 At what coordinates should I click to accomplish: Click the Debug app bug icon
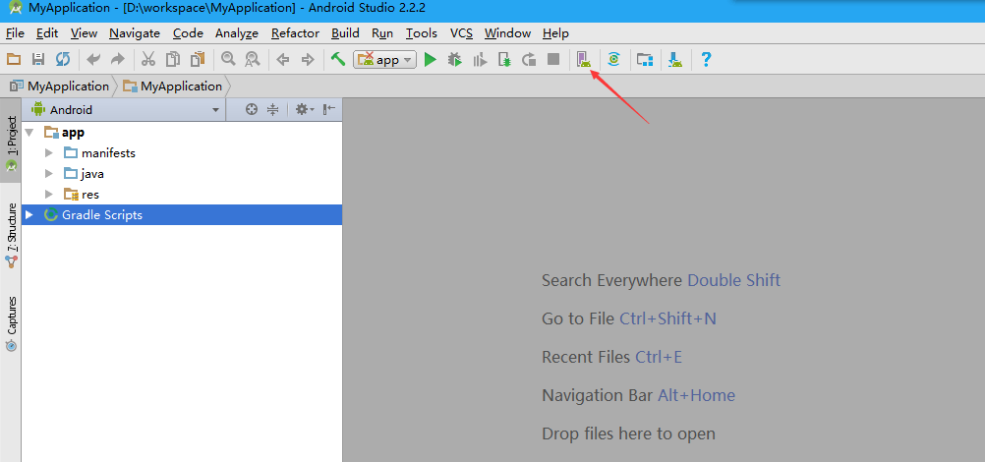[455, 60]
